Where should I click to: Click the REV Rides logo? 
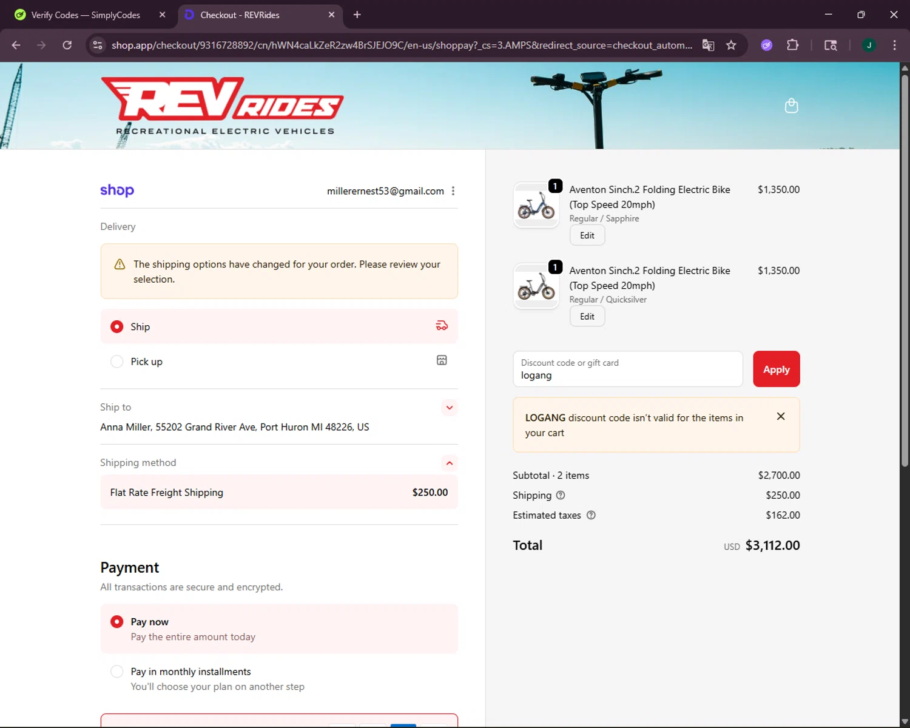tap(222, 106)
